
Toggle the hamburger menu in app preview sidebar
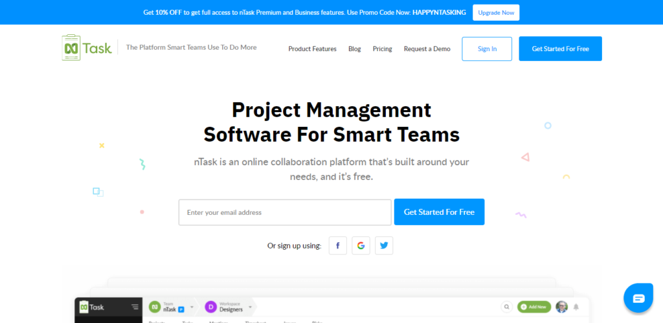pos(135,307)
